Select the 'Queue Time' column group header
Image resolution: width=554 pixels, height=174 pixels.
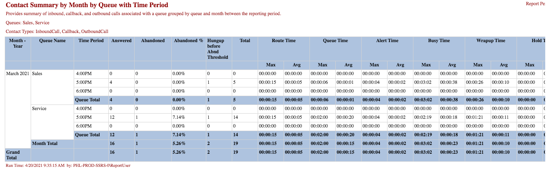pyautogui.click(x=335, y=41)
